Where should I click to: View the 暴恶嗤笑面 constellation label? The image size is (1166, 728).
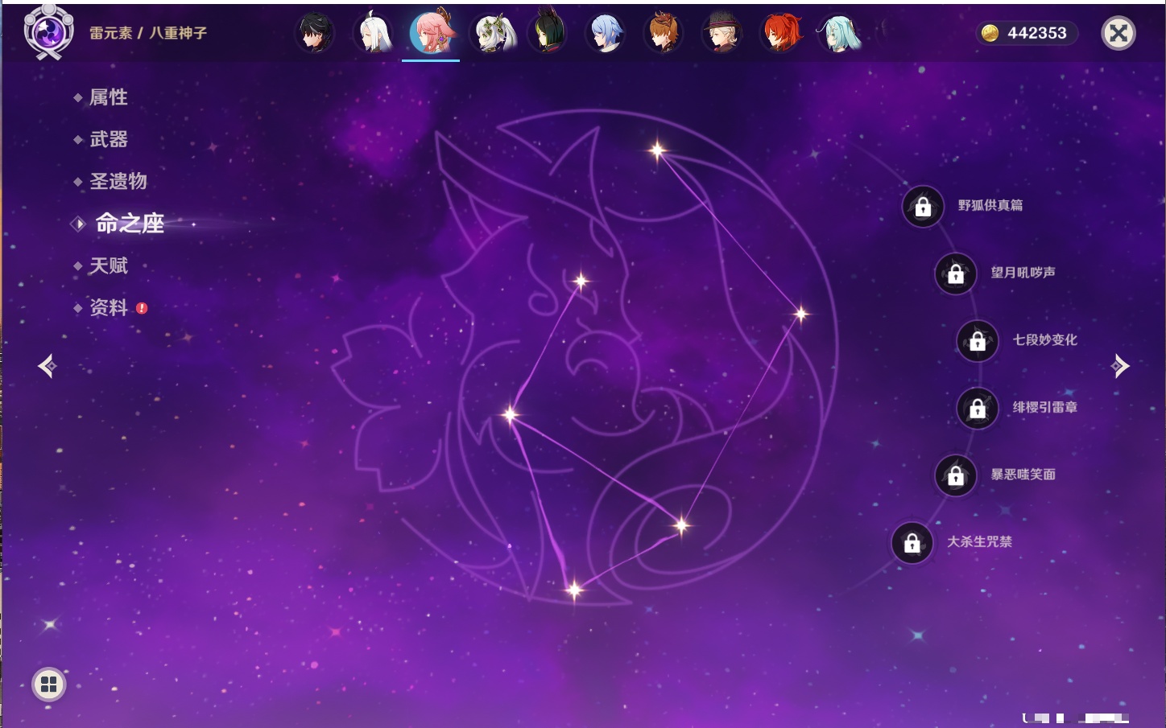[x=1023, y=475]
